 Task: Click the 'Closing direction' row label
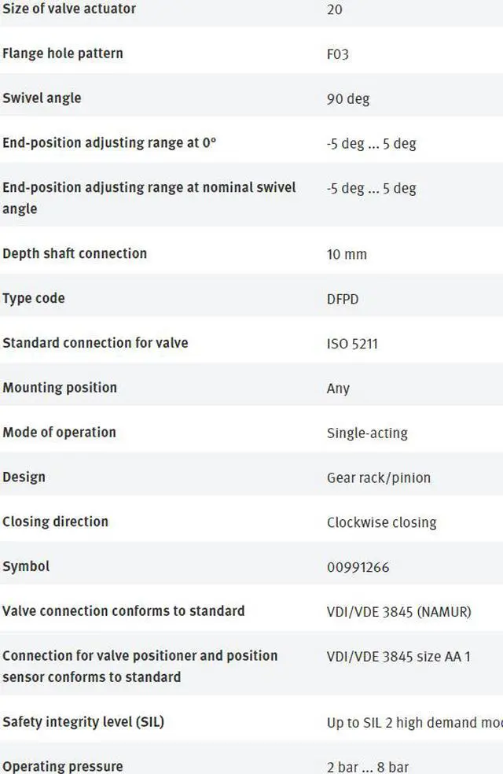pos(55,522)
